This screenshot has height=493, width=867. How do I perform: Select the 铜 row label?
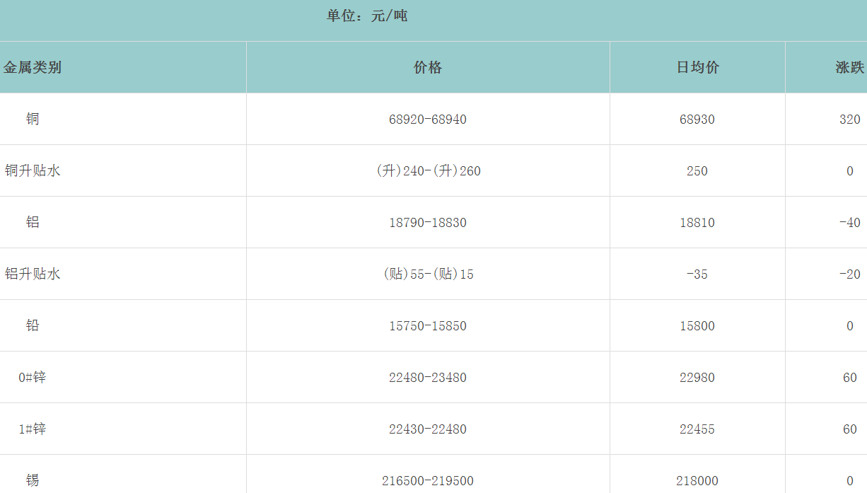[x=33, y=119]
